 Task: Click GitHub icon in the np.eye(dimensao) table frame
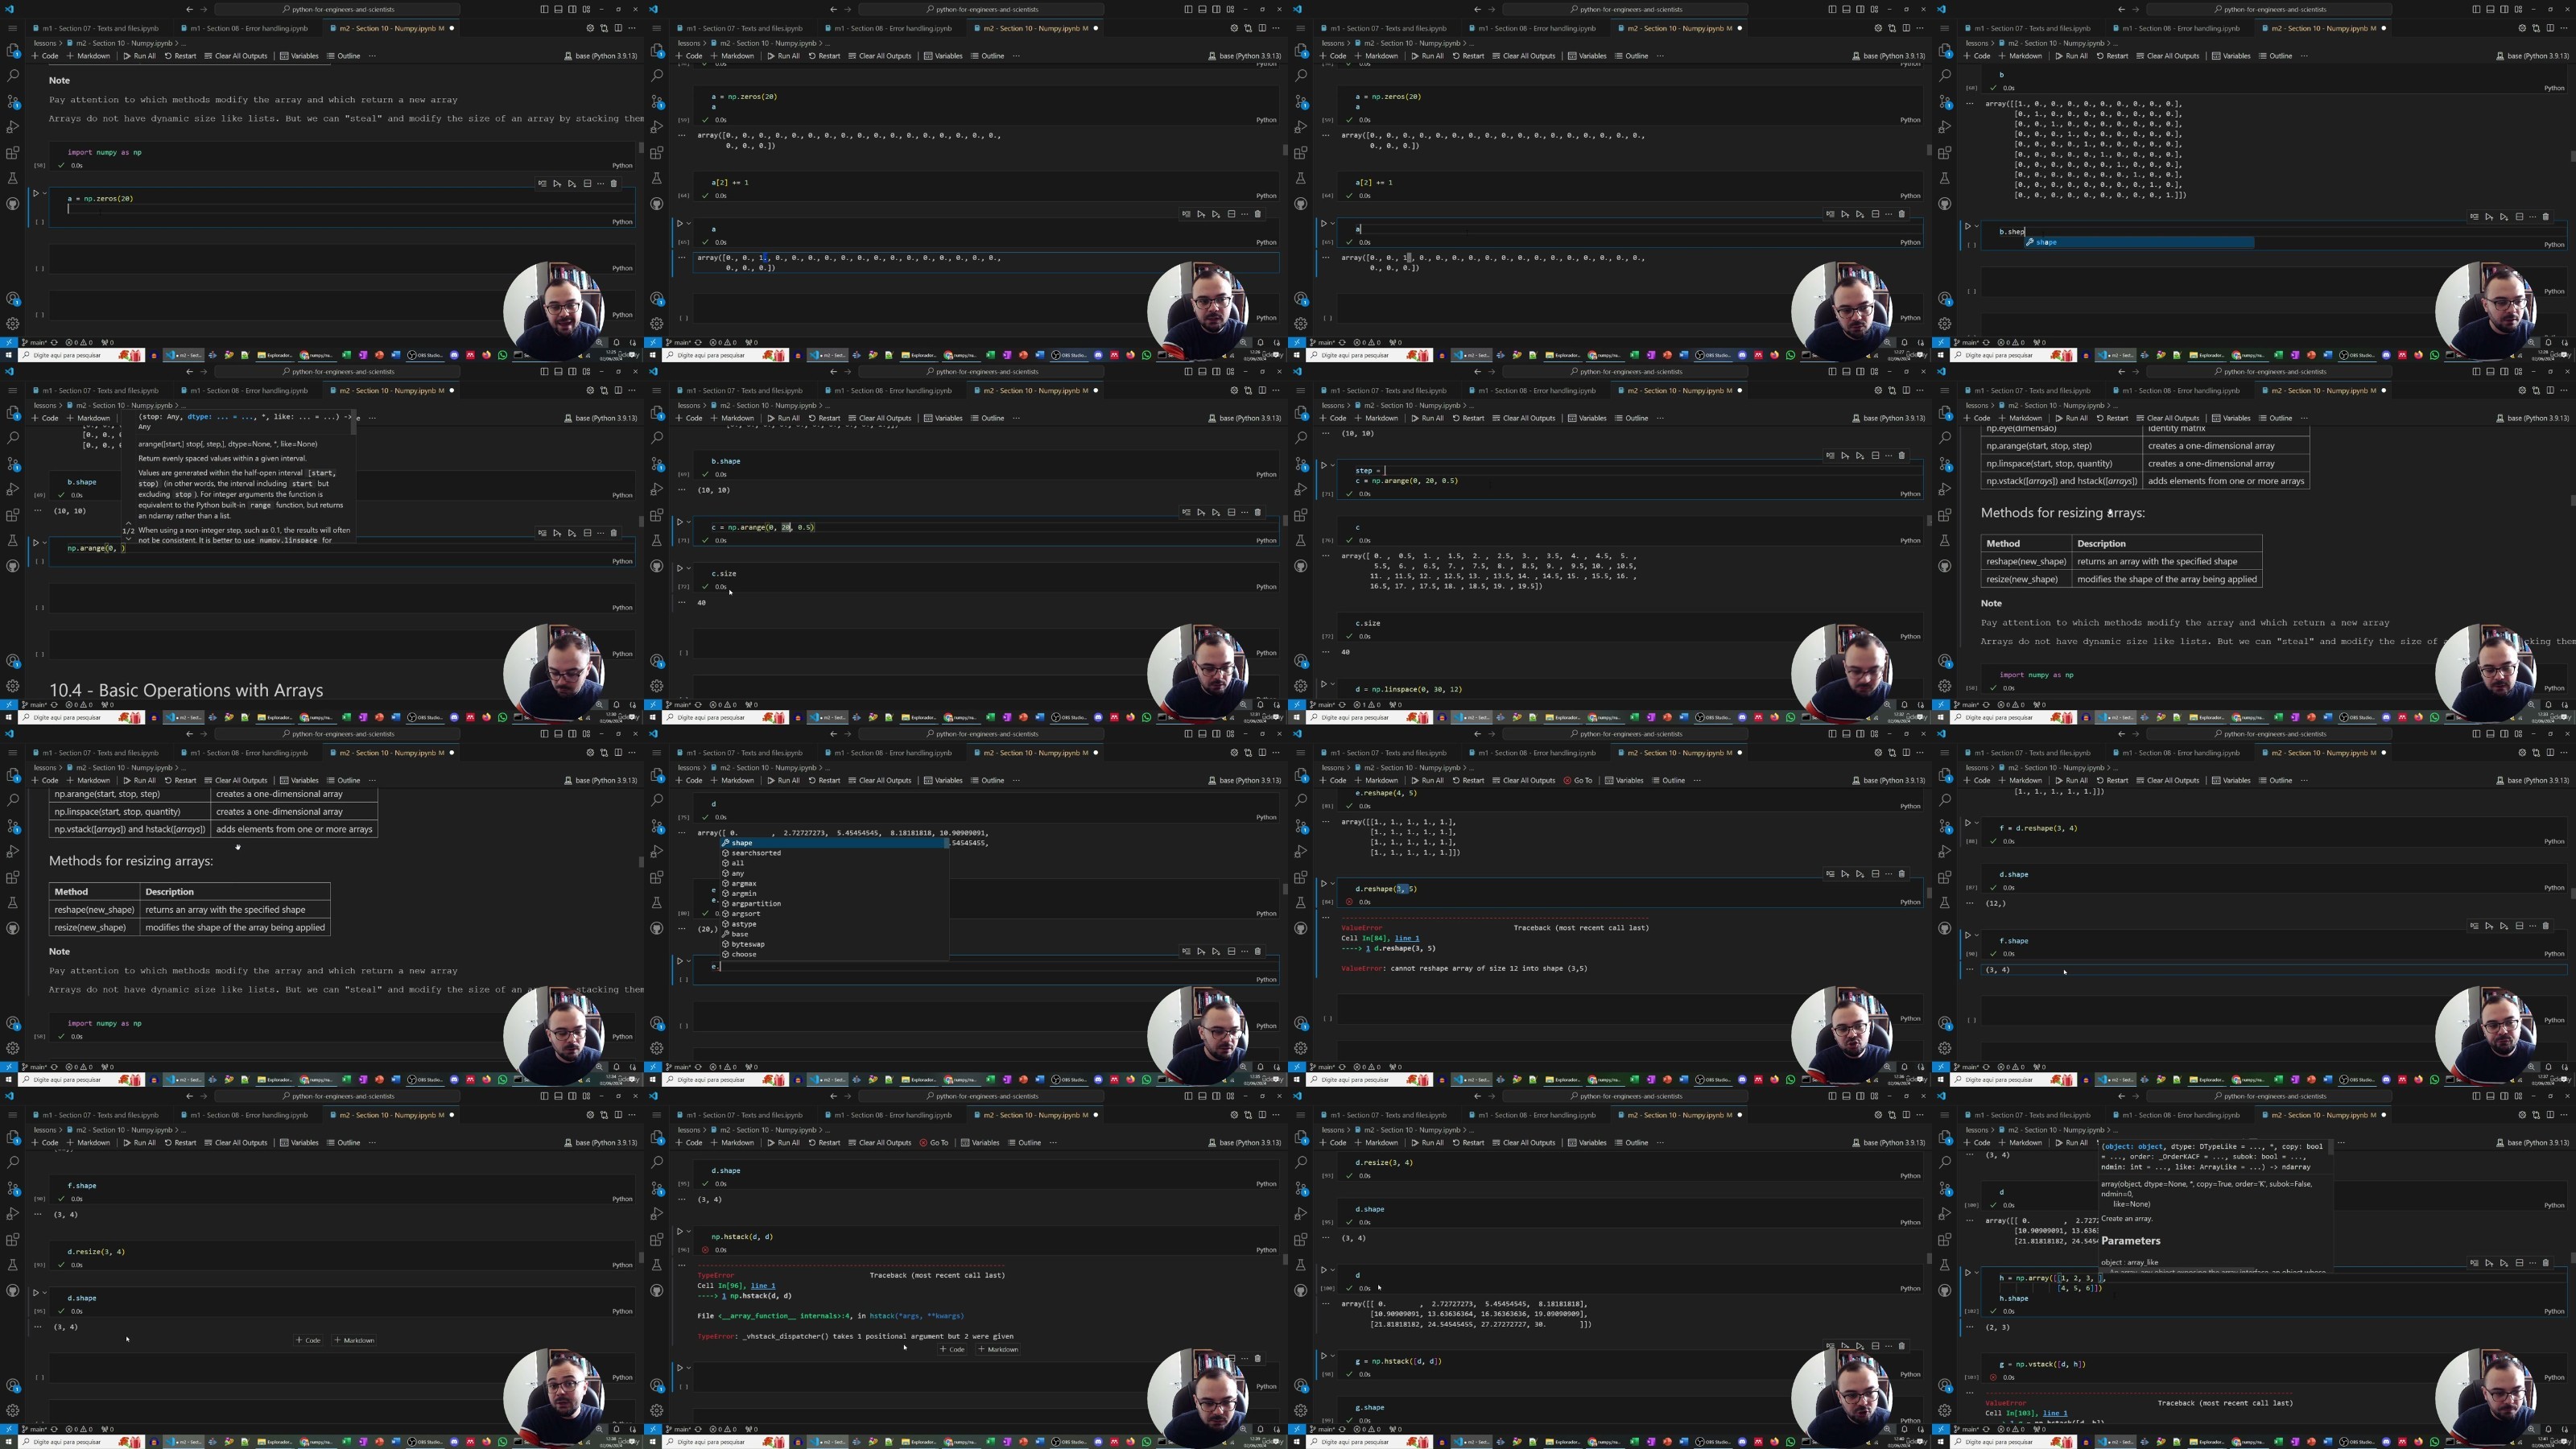1945,566
